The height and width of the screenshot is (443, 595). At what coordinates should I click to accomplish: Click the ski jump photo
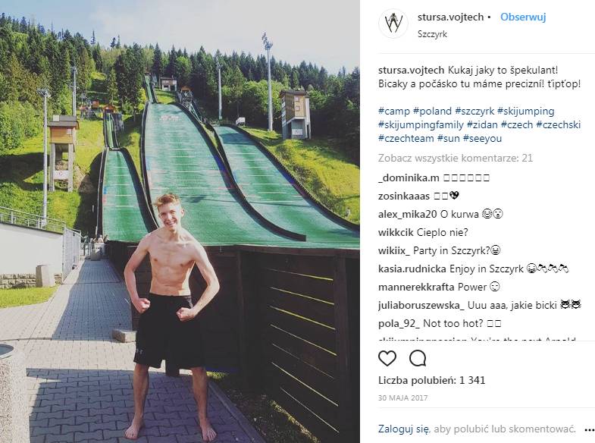[180, 221]
